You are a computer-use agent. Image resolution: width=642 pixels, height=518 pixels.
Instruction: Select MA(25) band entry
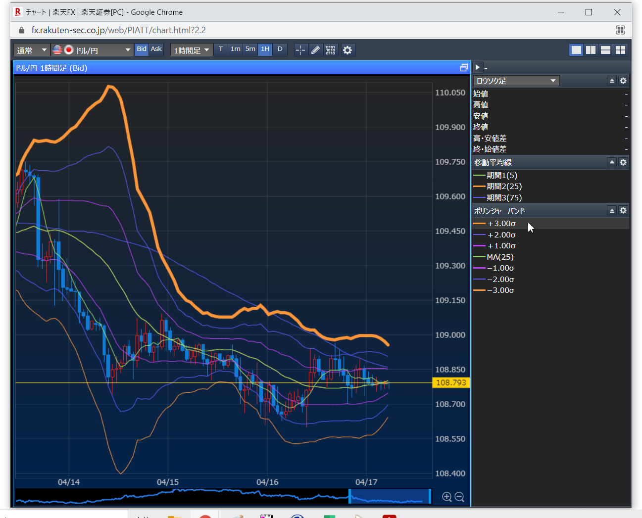point(550,257)
